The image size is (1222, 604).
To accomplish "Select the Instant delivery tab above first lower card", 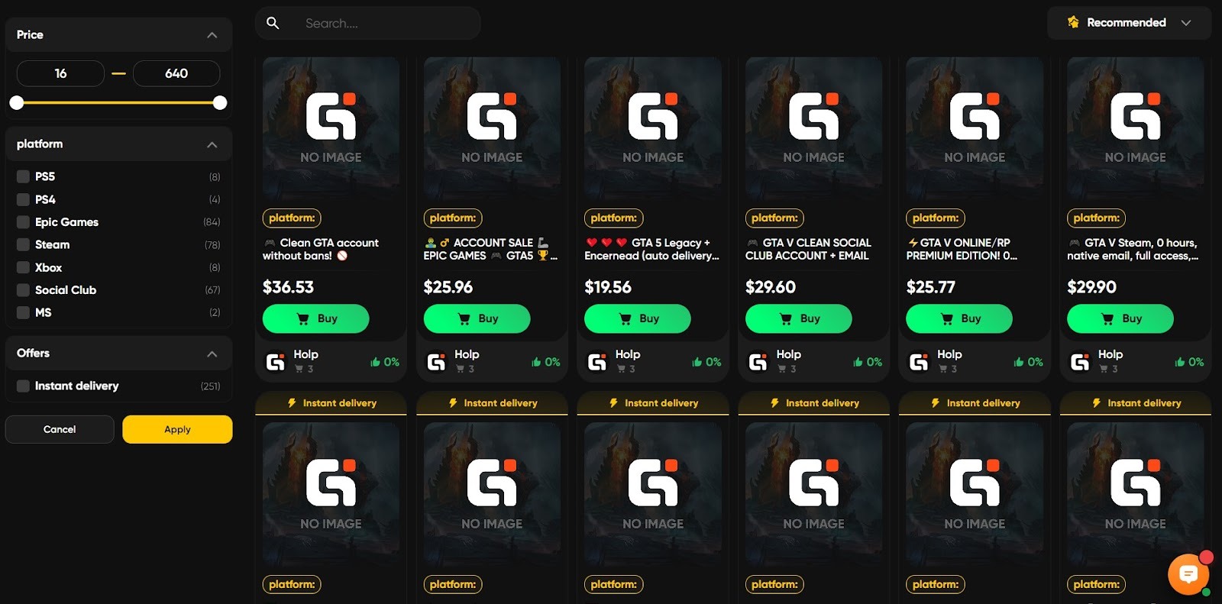I will (x=331, y=403).
